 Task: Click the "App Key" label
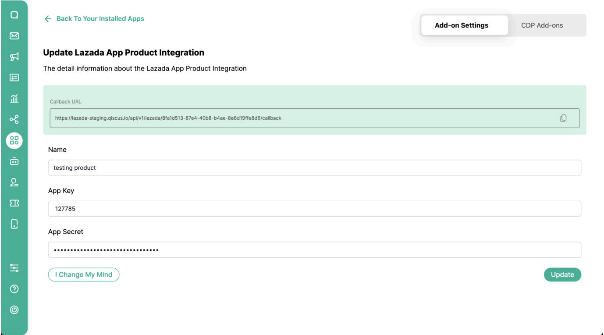(x=61, y=191)
